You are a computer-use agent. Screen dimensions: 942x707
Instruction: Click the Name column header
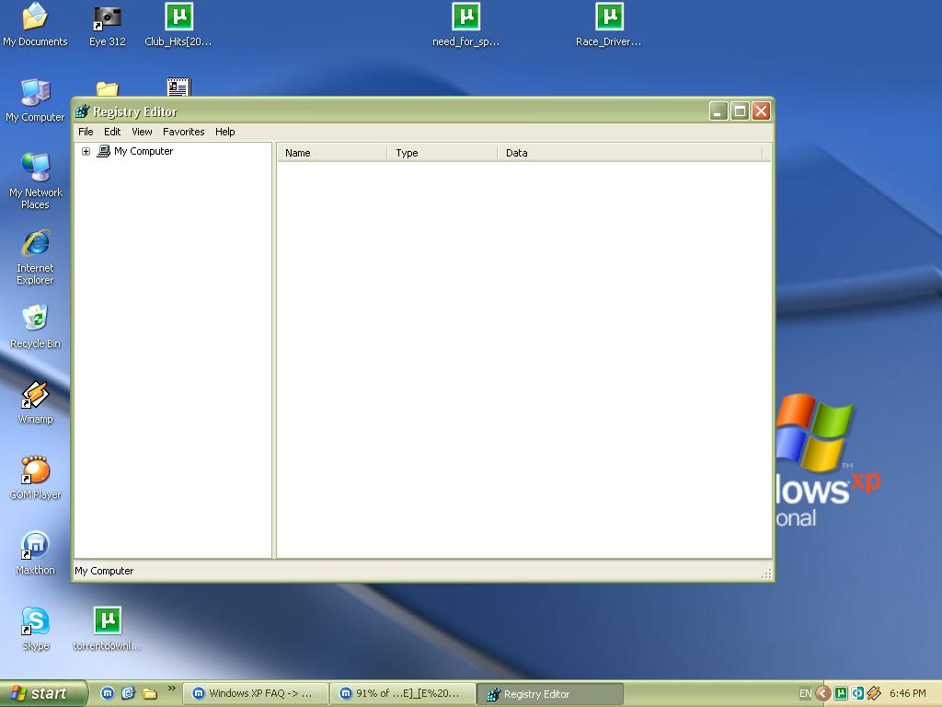(x=331, y=153)
